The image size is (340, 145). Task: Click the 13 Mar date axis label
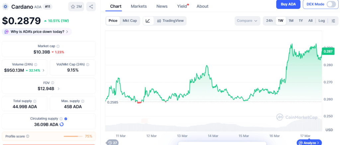click(182, 136)
